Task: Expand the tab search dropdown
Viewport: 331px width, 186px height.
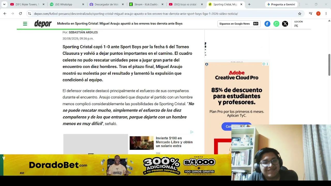Action: [4, 4]
